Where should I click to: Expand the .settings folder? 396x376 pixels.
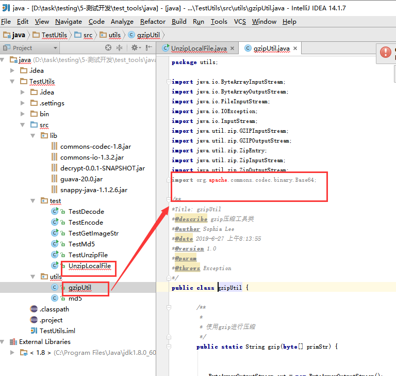tap(23, 103)
